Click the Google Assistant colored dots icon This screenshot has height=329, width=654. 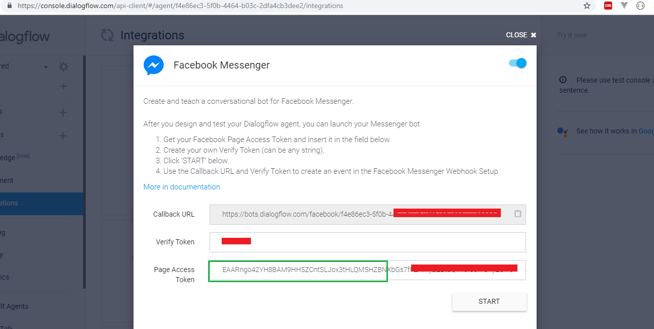coord(563,131)
